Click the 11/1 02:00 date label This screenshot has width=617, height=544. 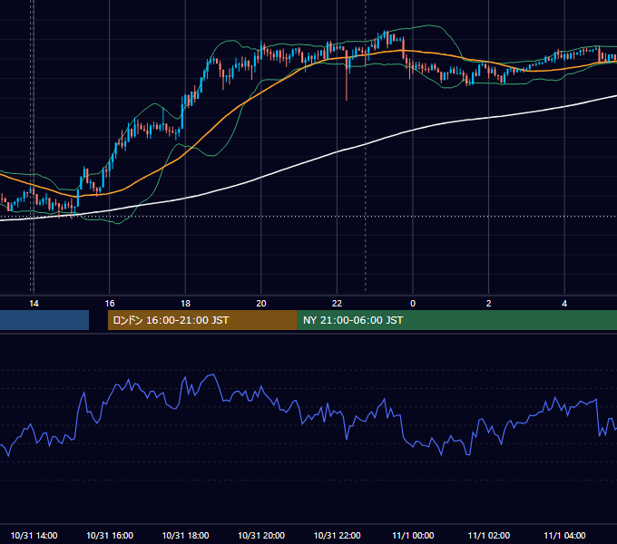tap(489, 535)
